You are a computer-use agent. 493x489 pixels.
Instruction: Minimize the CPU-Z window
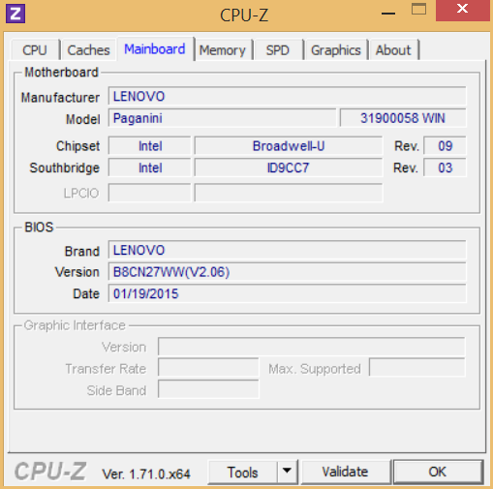[x=388, y=13]
